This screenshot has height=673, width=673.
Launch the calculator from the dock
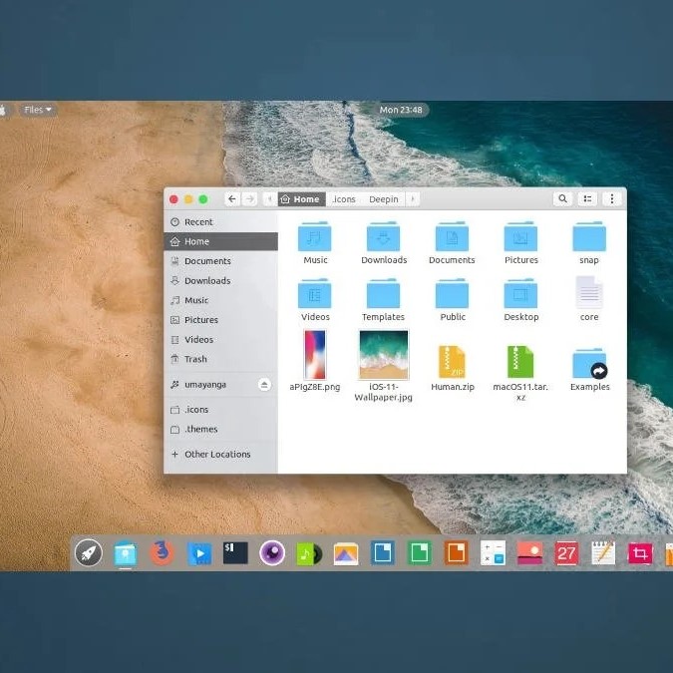coord(493,552)
